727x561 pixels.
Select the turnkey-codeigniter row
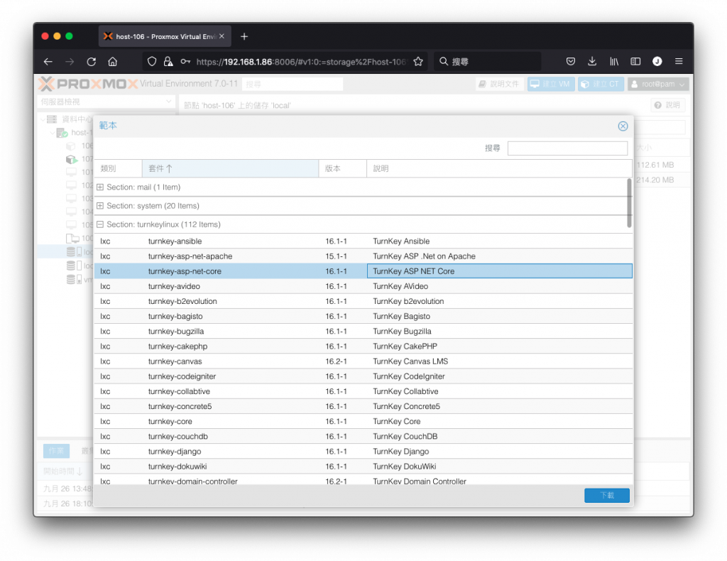pos(363,376)
